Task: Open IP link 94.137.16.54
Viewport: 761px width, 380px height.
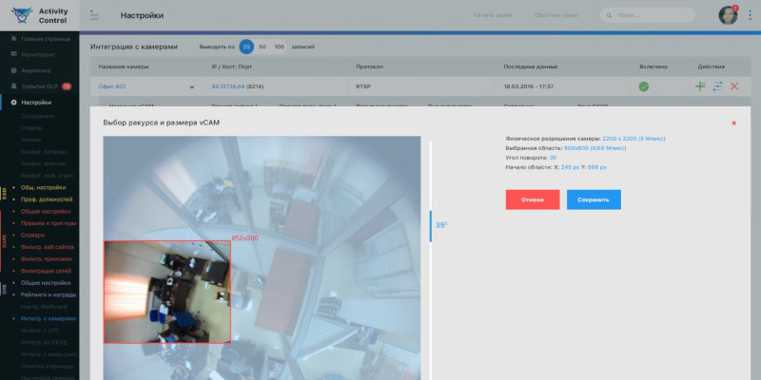Action: pyautogui.click(x=228, y=86)
